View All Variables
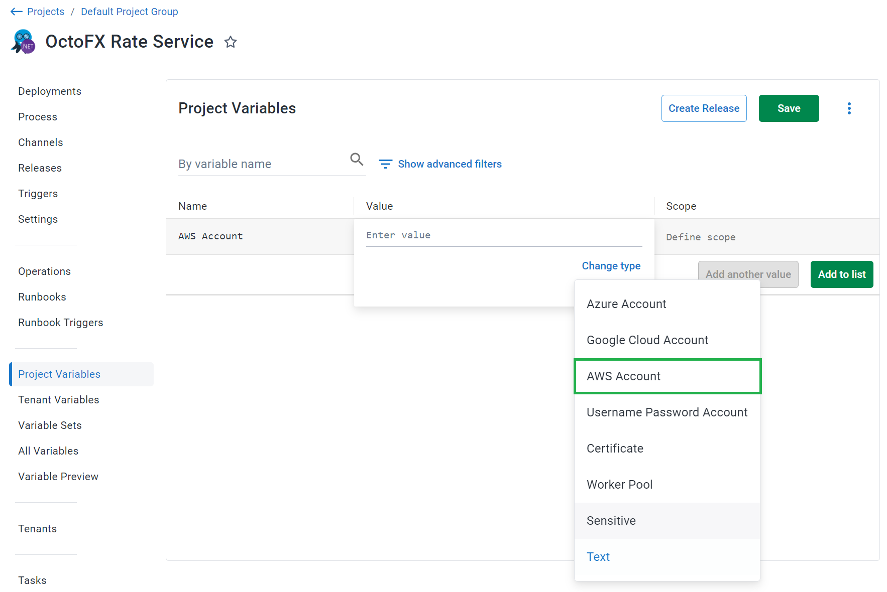Screen dimensions: 887x592 coord(48,451)
